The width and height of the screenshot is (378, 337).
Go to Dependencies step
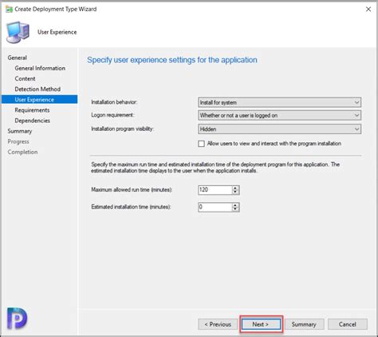[x=32, y=121]
